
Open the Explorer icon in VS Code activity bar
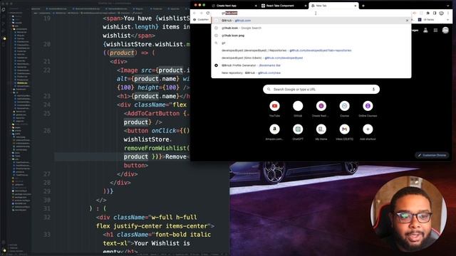(x=4, y=9)
